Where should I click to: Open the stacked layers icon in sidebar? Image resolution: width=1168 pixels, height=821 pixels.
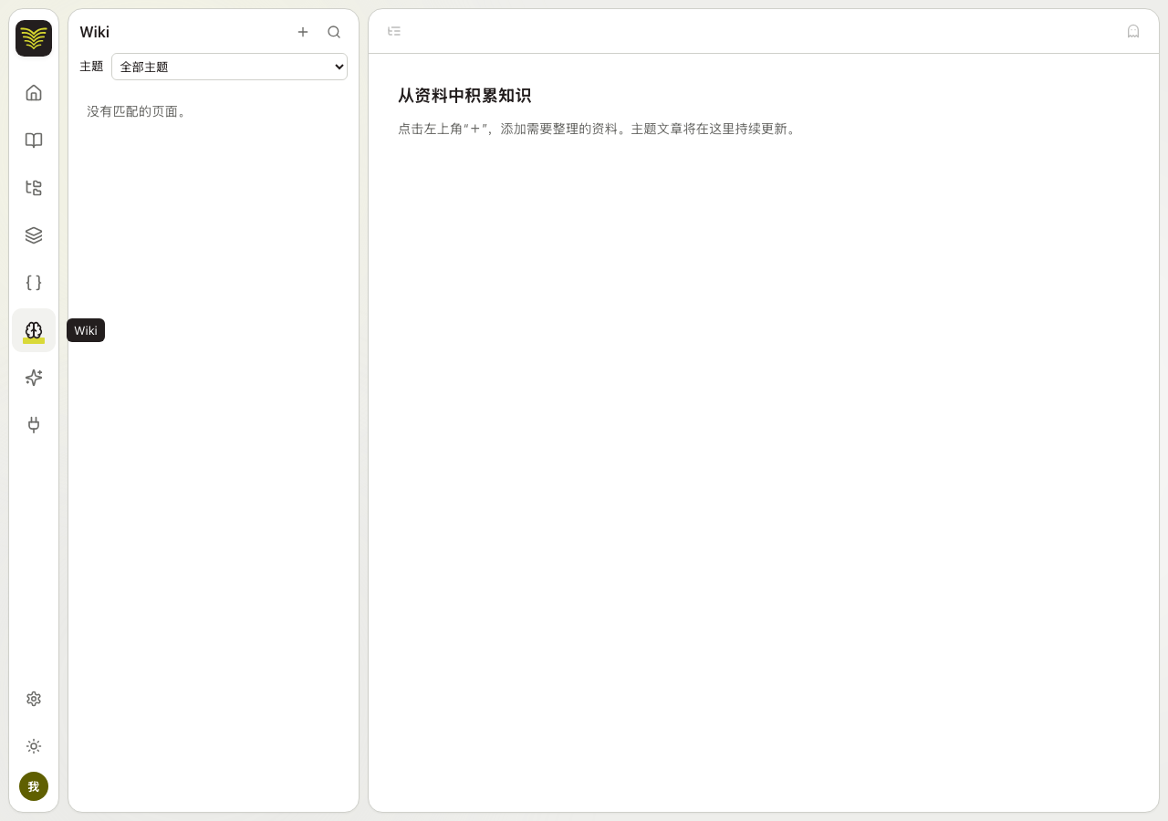(34, 235)
